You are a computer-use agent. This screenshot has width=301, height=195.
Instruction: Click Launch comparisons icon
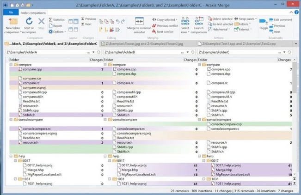click(x=199, y=21)
